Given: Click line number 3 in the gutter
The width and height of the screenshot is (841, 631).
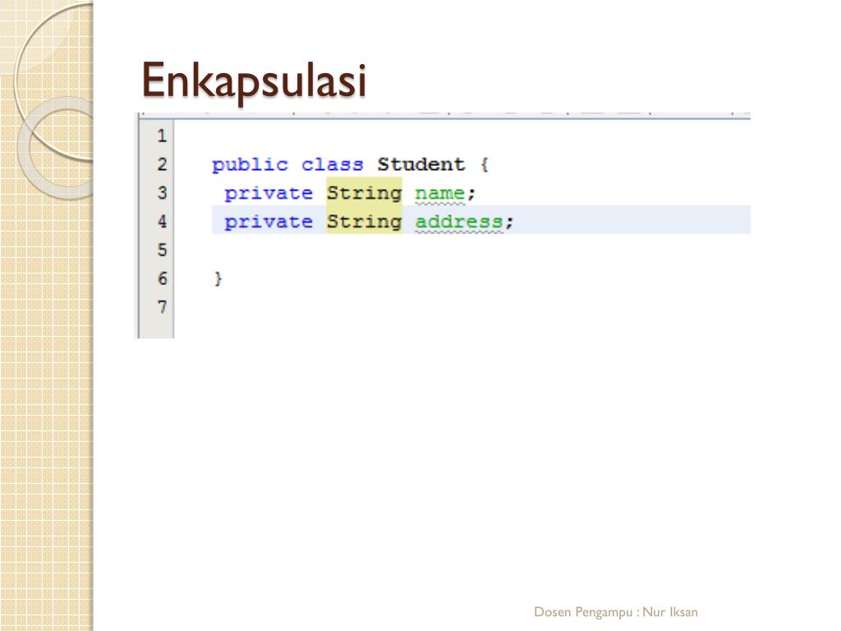Looking at the screenshot, I should coord(162,192).
